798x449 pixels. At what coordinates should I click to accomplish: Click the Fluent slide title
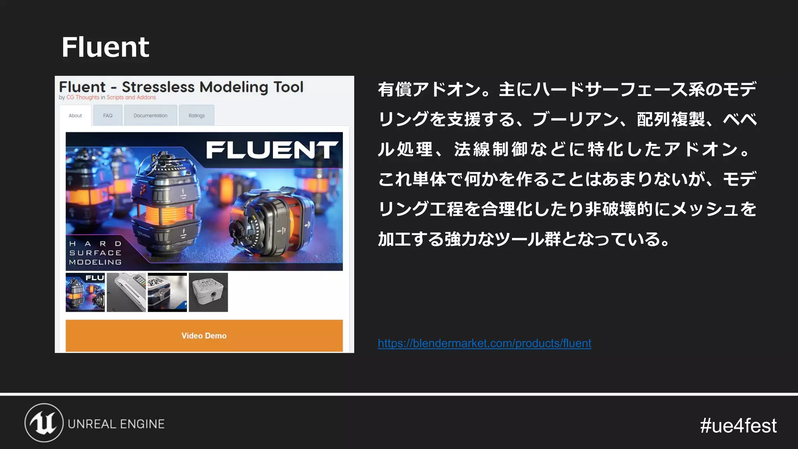[x=105, y=48]
